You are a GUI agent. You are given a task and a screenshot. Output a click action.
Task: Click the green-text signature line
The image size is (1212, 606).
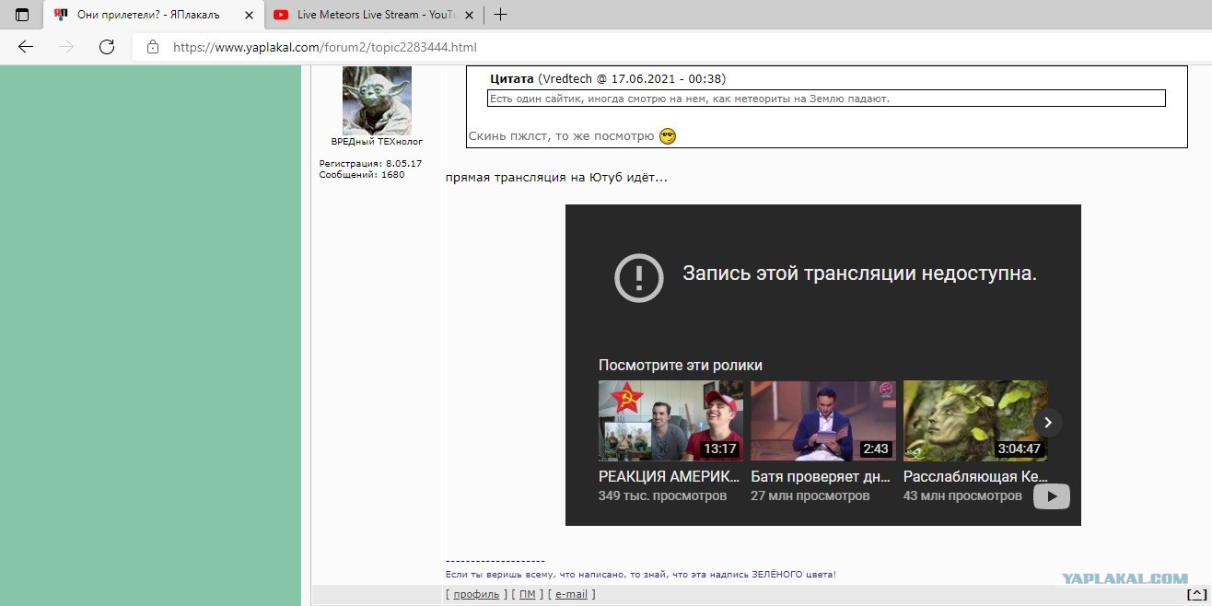[x=641, y=574]
